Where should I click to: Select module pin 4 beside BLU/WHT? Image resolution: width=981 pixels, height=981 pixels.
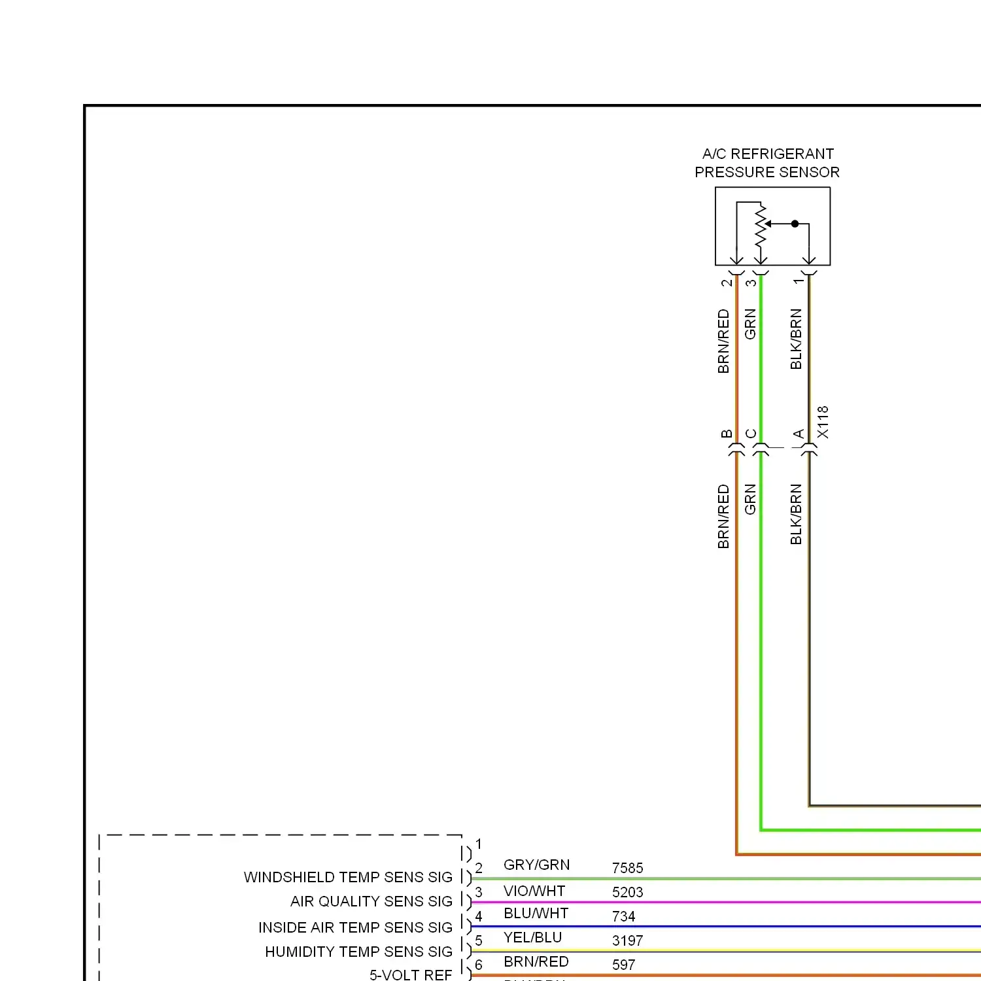coord(479,916)
